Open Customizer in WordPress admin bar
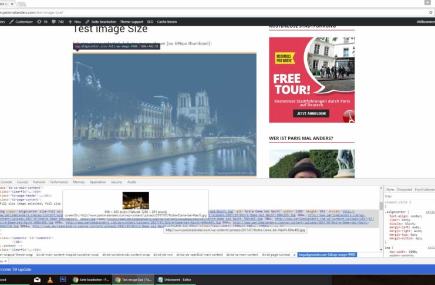Image resolution: width=435 pixels, height=285 pixels. (x=21, y=22)
